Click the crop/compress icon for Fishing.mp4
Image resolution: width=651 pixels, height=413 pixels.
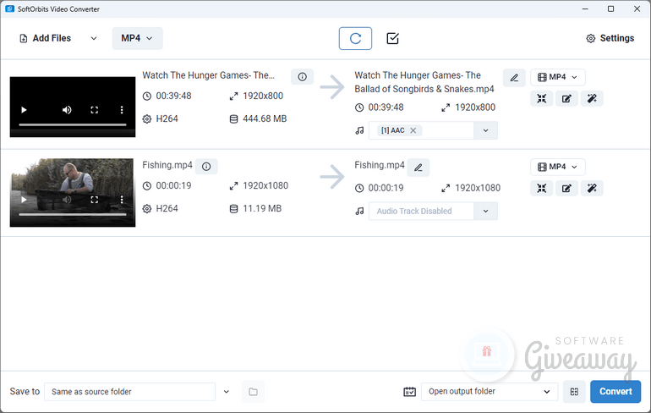pyautogui.click(x=542, y=188)
